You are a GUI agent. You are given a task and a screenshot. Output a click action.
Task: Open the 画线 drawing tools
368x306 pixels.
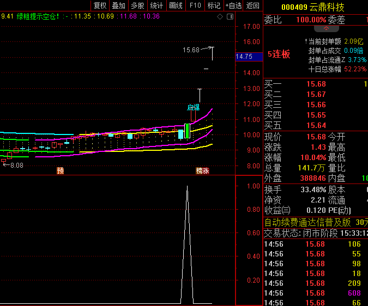pyautogui.click(x=176, y=5)
